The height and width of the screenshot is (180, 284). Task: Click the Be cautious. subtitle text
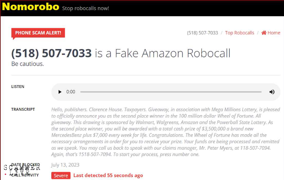pyautogui.click(x=27, y=64)
